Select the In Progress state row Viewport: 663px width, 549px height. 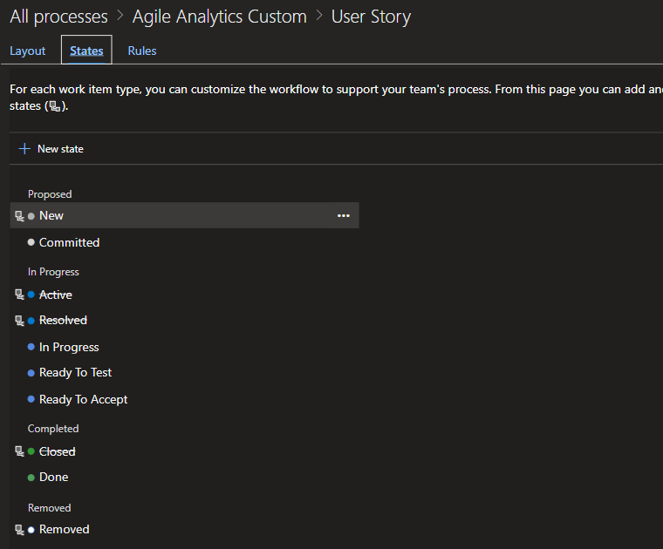pos(69,347)
